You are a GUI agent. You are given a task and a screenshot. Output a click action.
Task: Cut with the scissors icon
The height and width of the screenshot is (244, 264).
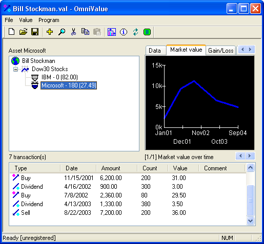click(x=73, y=32)
